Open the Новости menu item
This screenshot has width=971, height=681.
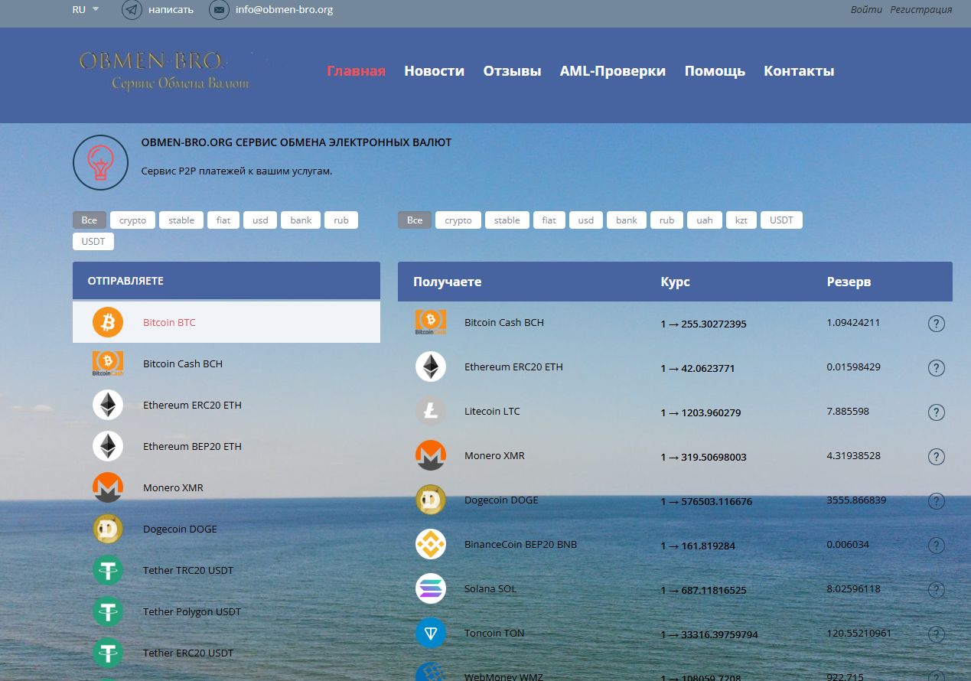click(x=434, y=71)
